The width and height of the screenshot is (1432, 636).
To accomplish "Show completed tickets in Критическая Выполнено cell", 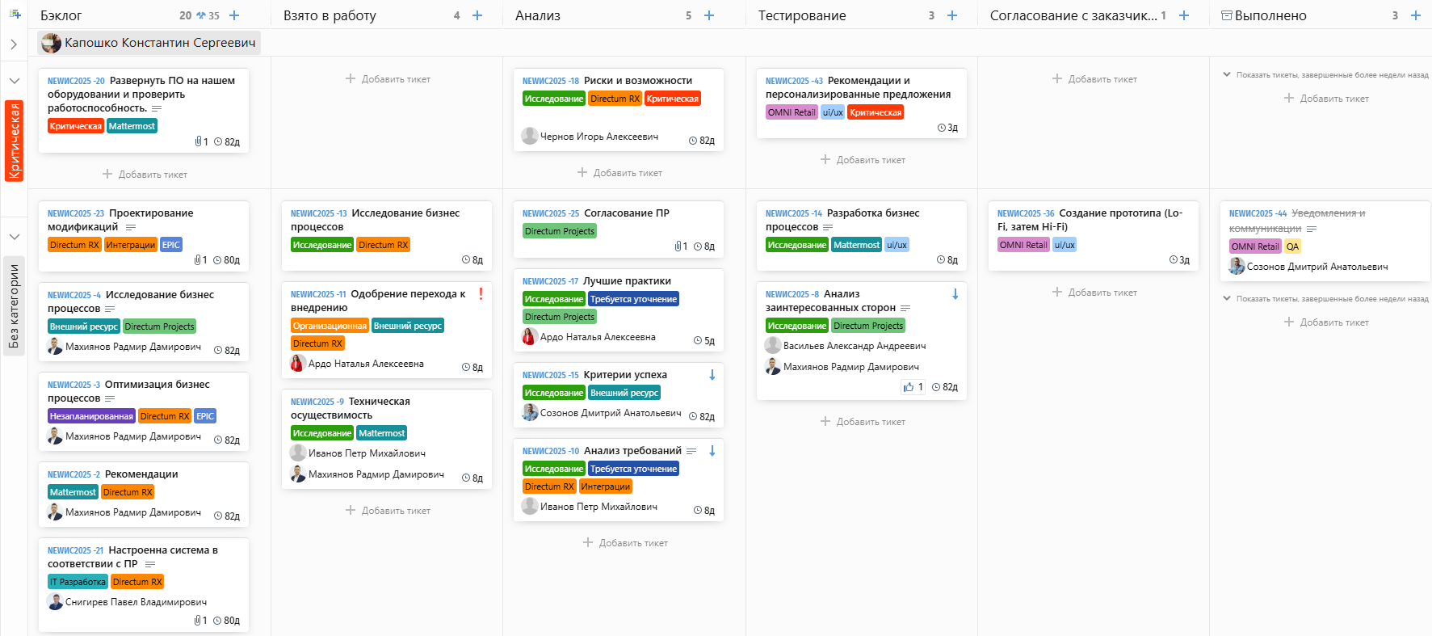I will (1325, 75).
